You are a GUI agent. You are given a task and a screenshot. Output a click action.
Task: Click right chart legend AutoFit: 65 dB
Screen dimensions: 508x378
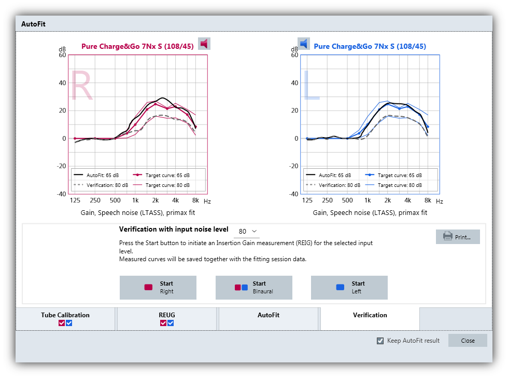point(96,175)
